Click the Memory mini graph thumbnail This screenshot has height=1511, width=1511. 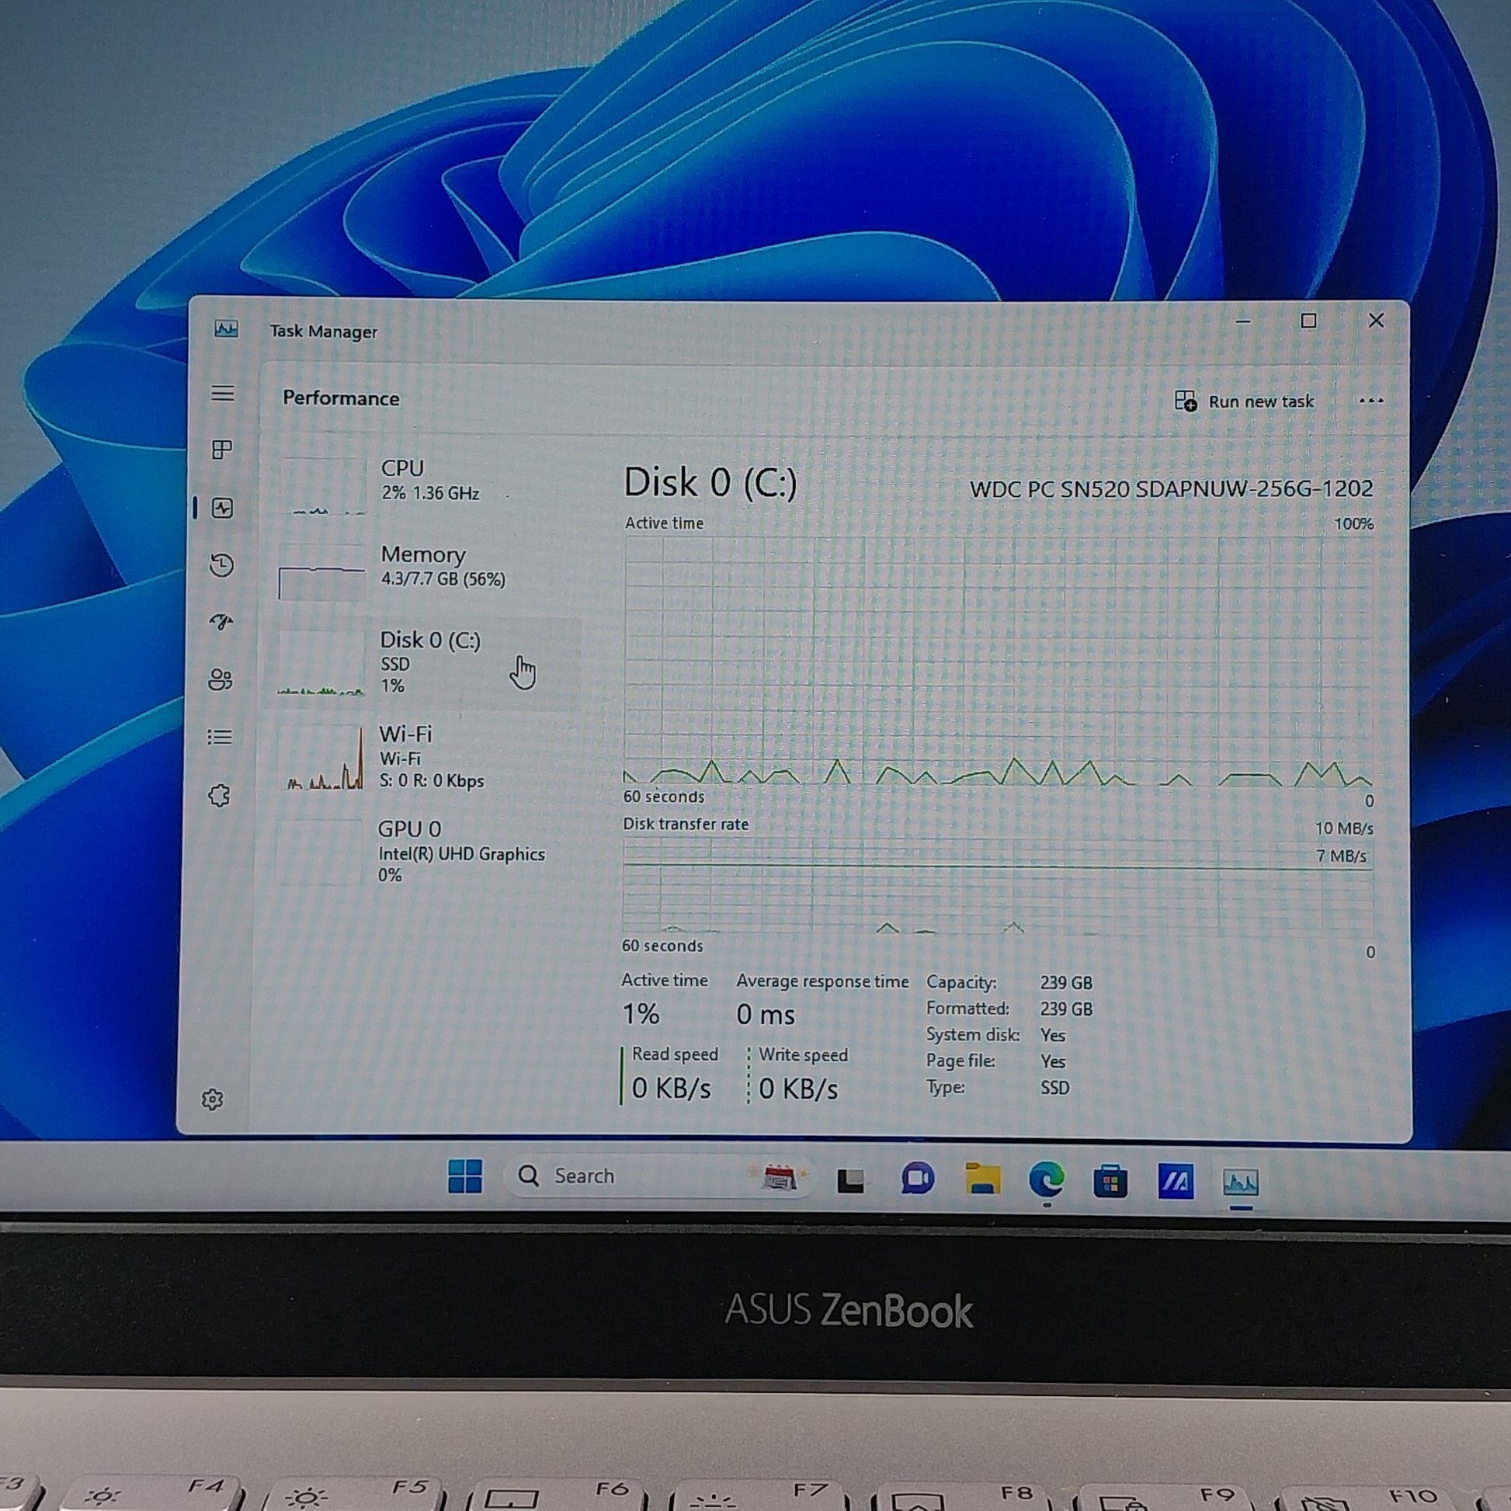pos(321,571)
